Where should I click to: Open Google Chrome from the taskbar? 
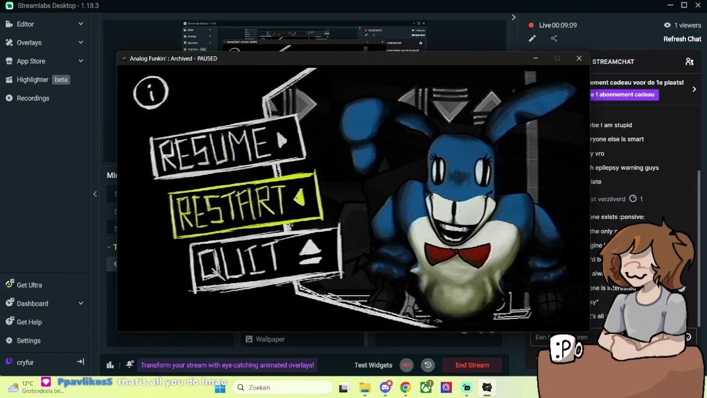pyautogui.click(x=405, y=387)
